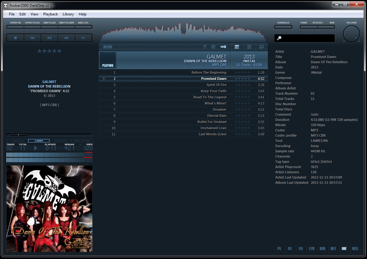Click the magnifier icon in search box
The image size is (367, 259).
279,38
